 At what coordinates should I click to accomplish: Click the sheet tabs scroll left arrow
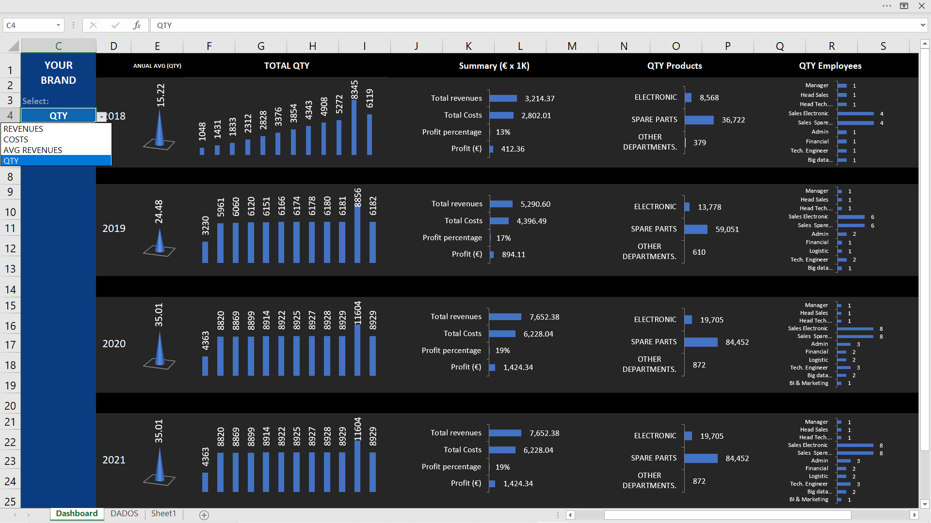pyautogui.click(x=16, y=515)
